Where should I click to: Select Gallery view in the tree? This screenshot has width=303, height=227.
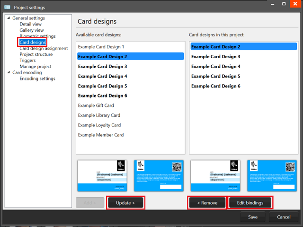pyautogui.click(x=32, y=30)
